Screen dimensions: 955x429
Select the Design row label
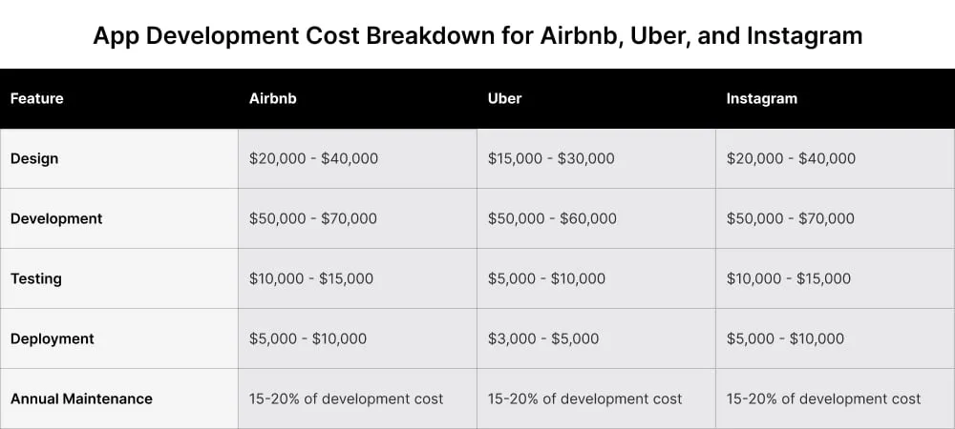(34, 158)
